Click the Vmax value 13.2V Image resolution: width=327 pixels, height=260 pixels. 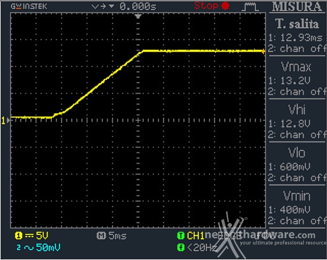[x=295, y=81]
